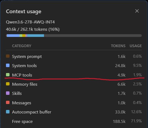148x128 pixels.
Task: Select the System prompt row label
Action: [x=27, y=57]
